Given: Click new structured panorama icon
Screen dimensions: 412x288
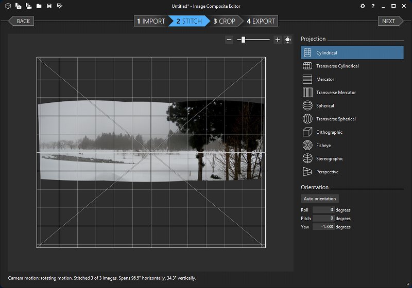Looking at the screenshot, I should [x=29, y=6].
